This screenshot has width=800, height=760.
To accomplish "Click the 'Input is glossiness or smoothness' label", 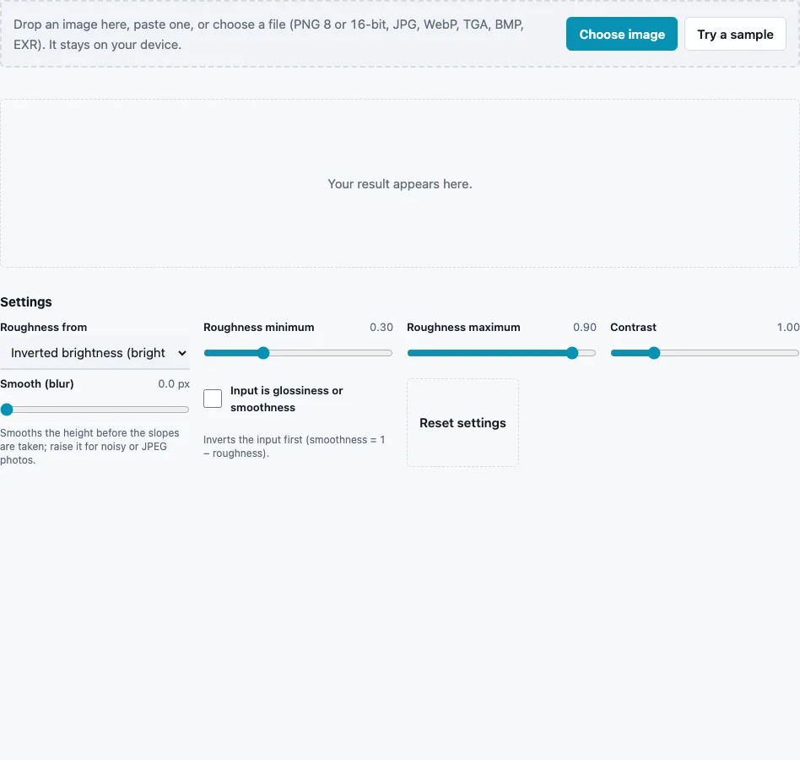I will pyautogui.click(x=286, y=399).
